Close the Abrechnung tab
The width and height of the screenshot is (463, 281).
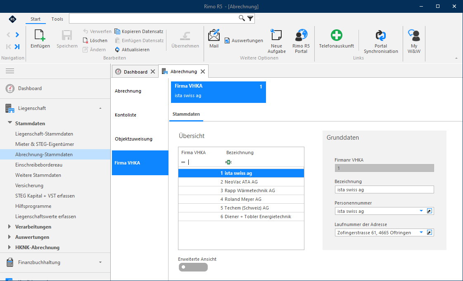[203, 71]
